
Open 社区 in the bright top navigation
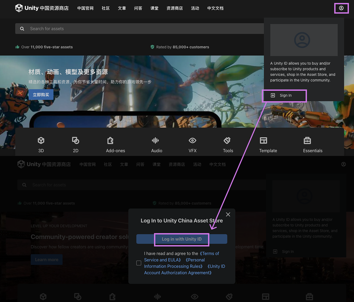tap(106, 8)
